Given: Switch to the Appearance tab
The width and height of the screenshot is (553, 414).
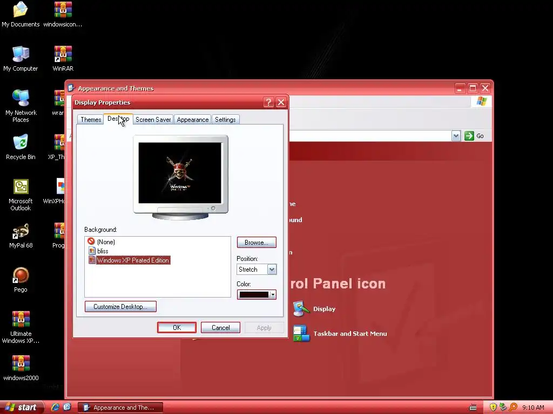Looking at the screenshot, I should 193,120.
